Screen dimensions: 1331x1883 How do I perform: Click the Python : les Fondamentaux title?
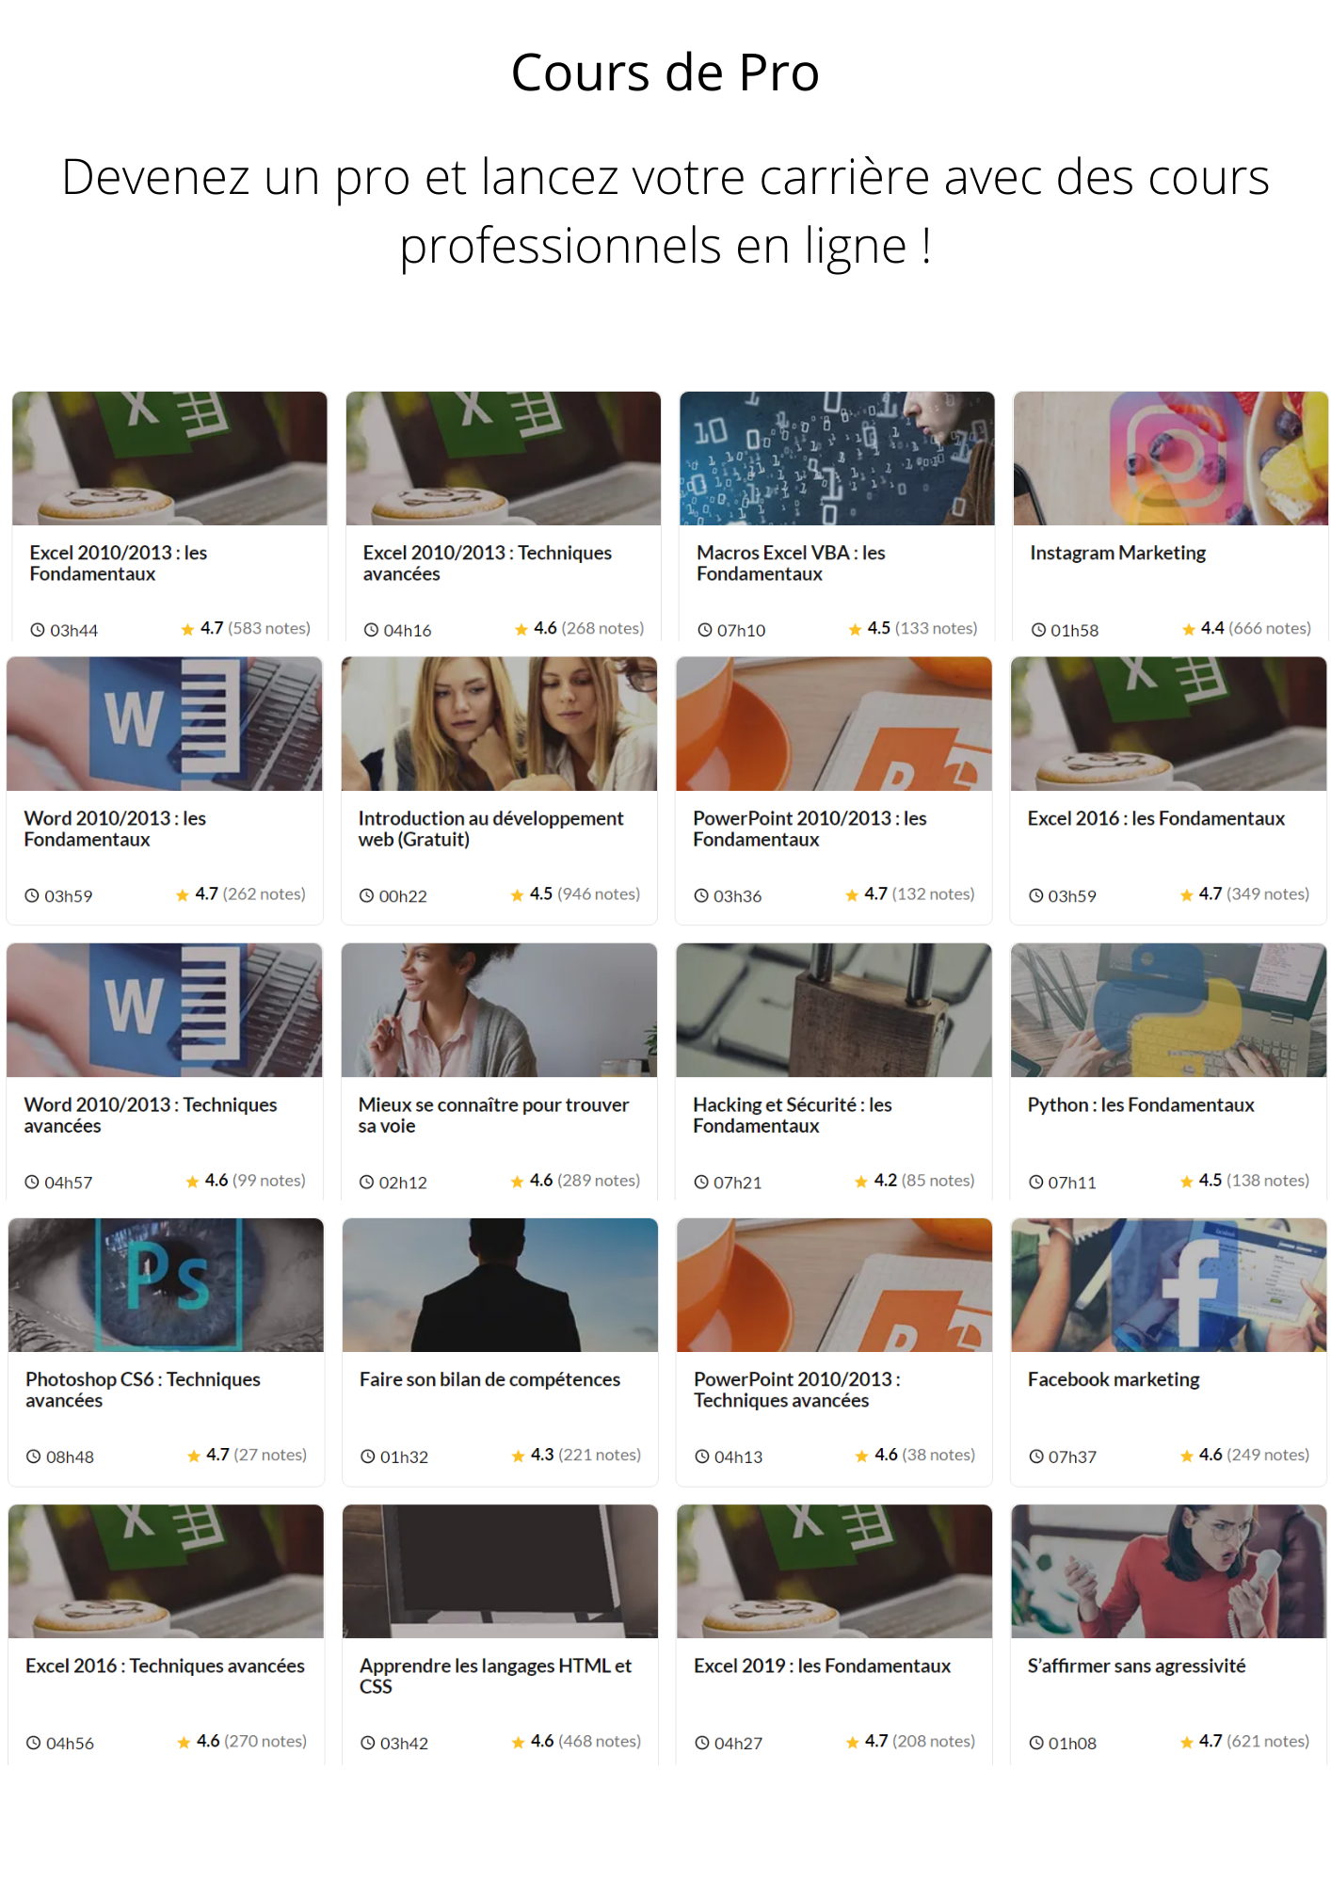coord(1141,1104)
